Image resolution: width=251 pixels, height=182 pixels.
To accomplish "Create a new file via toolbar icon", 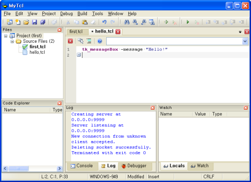I will coord(18,22).
